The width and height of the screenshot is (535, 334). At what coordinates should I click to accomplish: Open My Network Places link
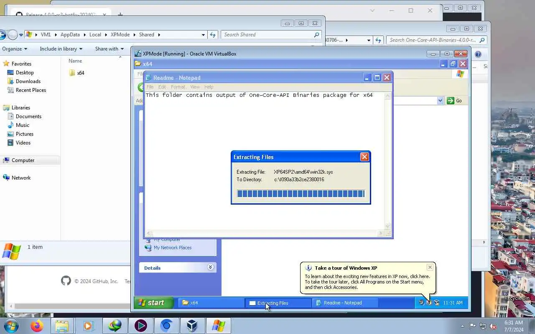click(x=172, y=248)
